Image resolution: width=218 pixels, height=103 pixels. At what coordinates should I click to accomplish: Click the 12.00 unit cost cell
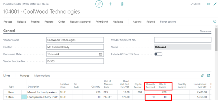125,92
